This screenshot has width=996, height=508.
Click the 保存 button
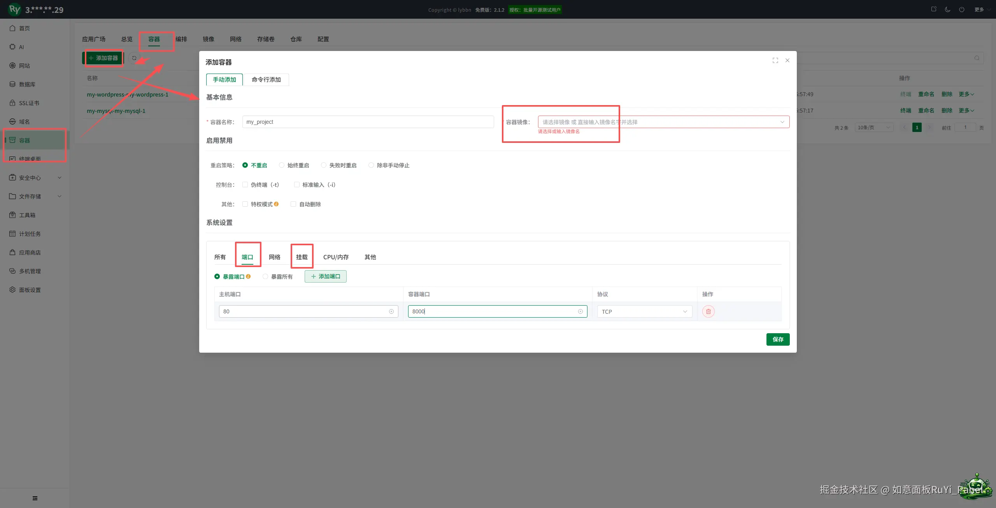778,339
